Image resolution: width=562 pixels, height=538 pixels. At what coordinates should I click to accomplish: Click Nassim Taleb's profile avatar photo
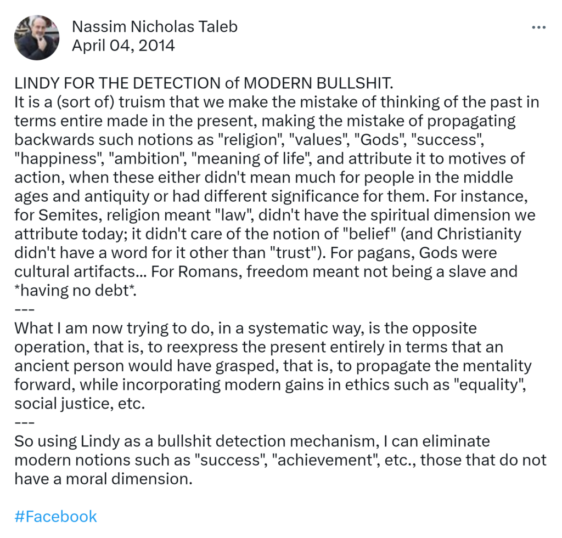click(37, 37)
